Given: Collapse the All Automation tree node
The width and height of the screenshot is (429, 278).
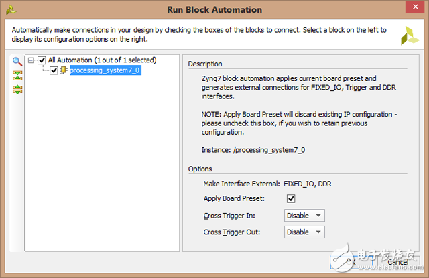Looking at the screenshot, I should click(x=31, y=60).
